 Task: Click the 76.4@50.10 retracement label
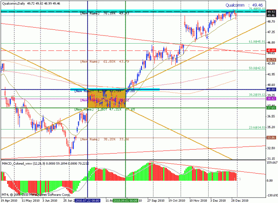[257, 8]
